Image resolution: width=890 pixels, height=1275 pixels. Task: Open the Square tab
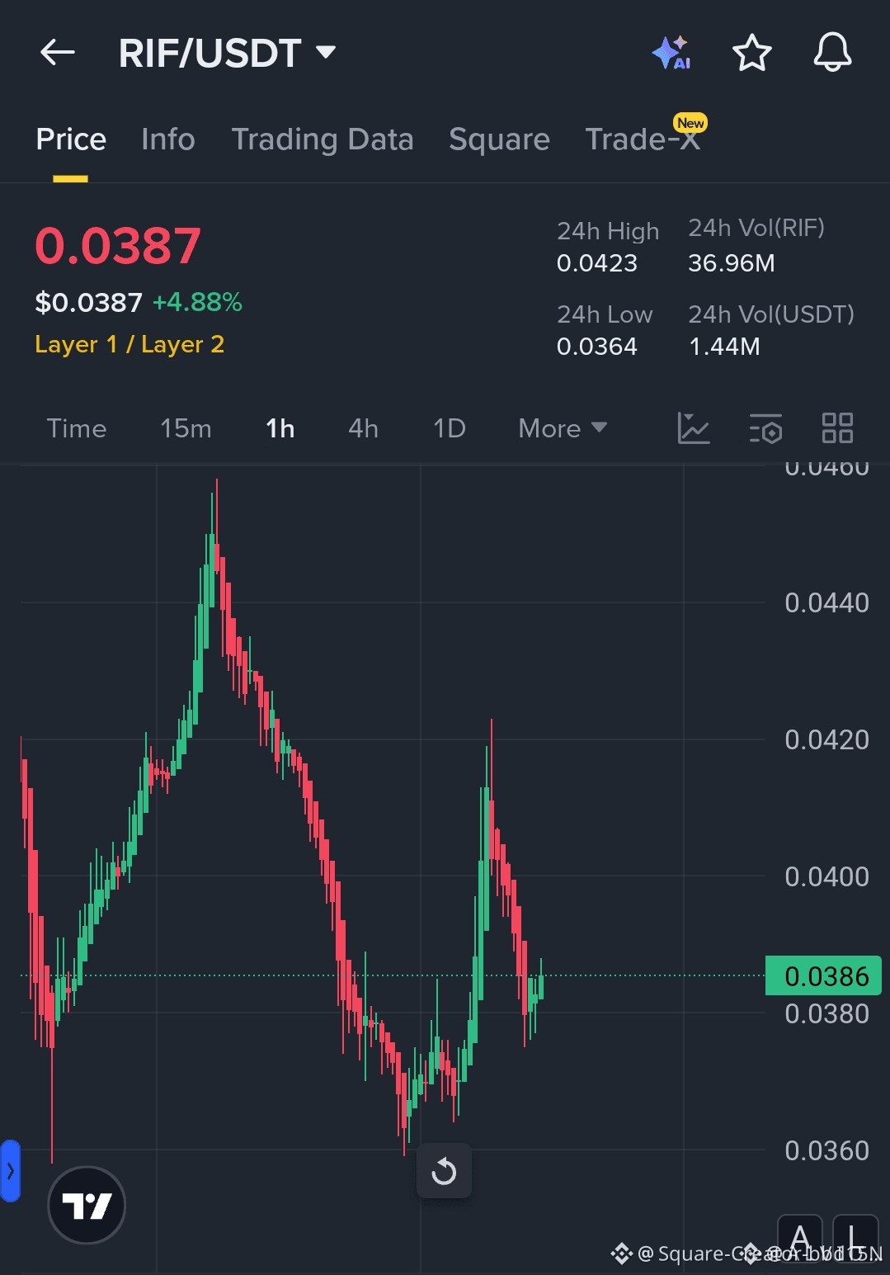[499, 139]
